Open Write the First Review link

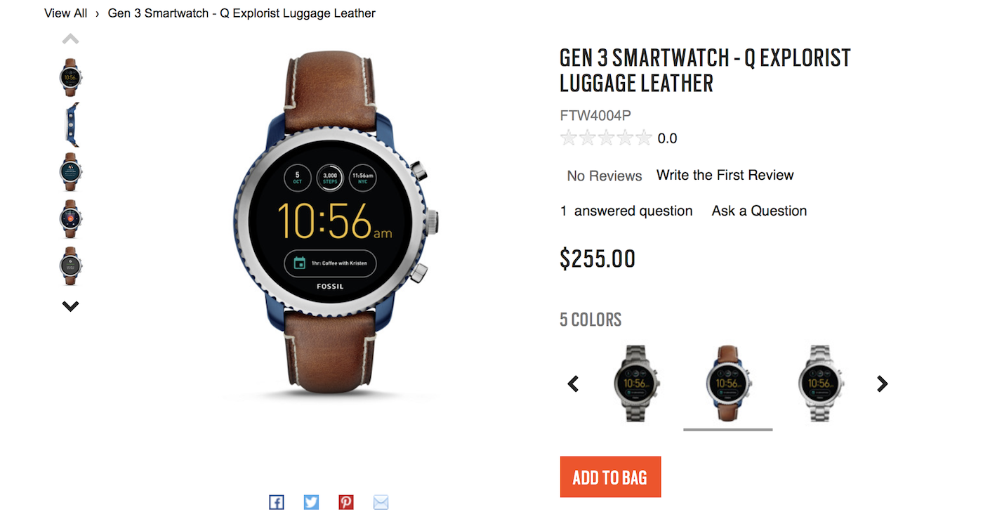[x=725, y=175]
